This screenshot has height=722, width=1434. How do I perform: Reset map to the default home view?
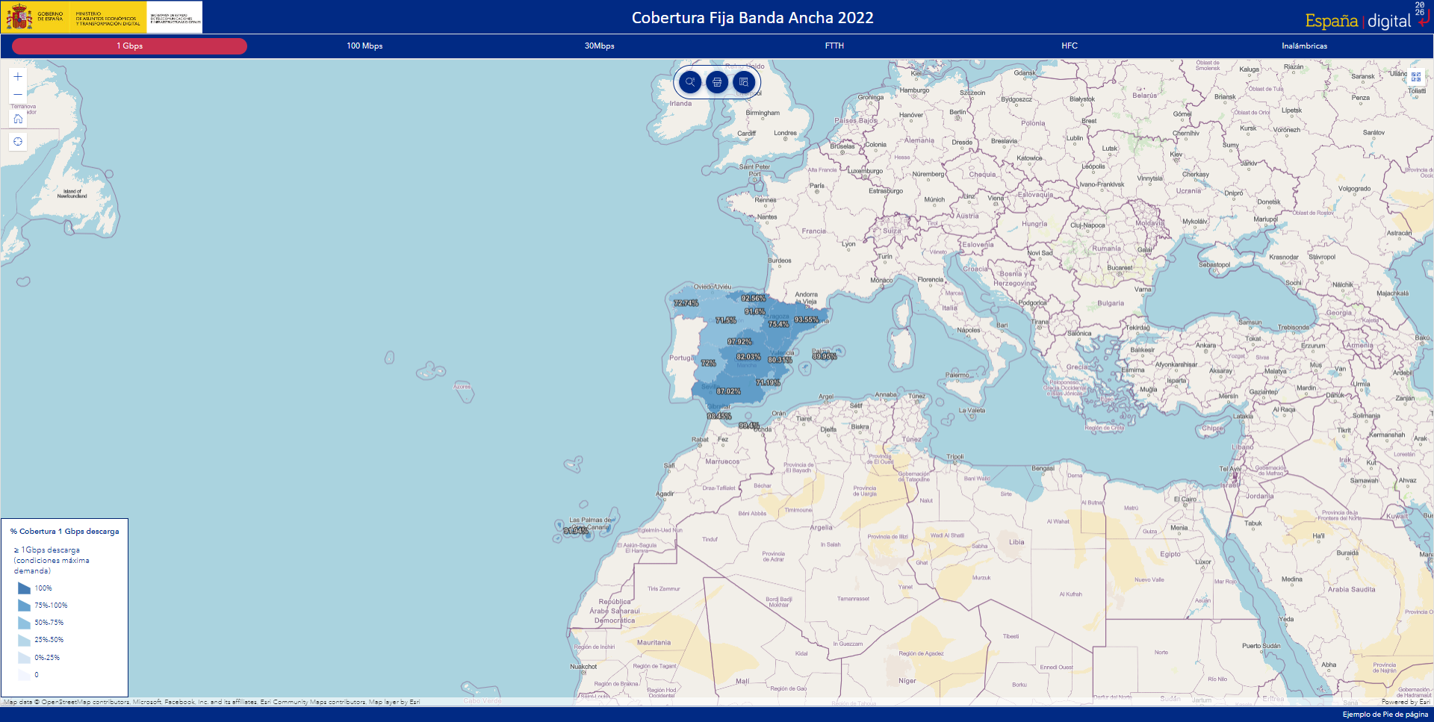pyautogui.click(x=18, y=119)
